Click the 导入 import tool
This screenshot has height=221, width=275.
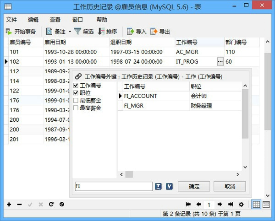(x=137, y=32)
